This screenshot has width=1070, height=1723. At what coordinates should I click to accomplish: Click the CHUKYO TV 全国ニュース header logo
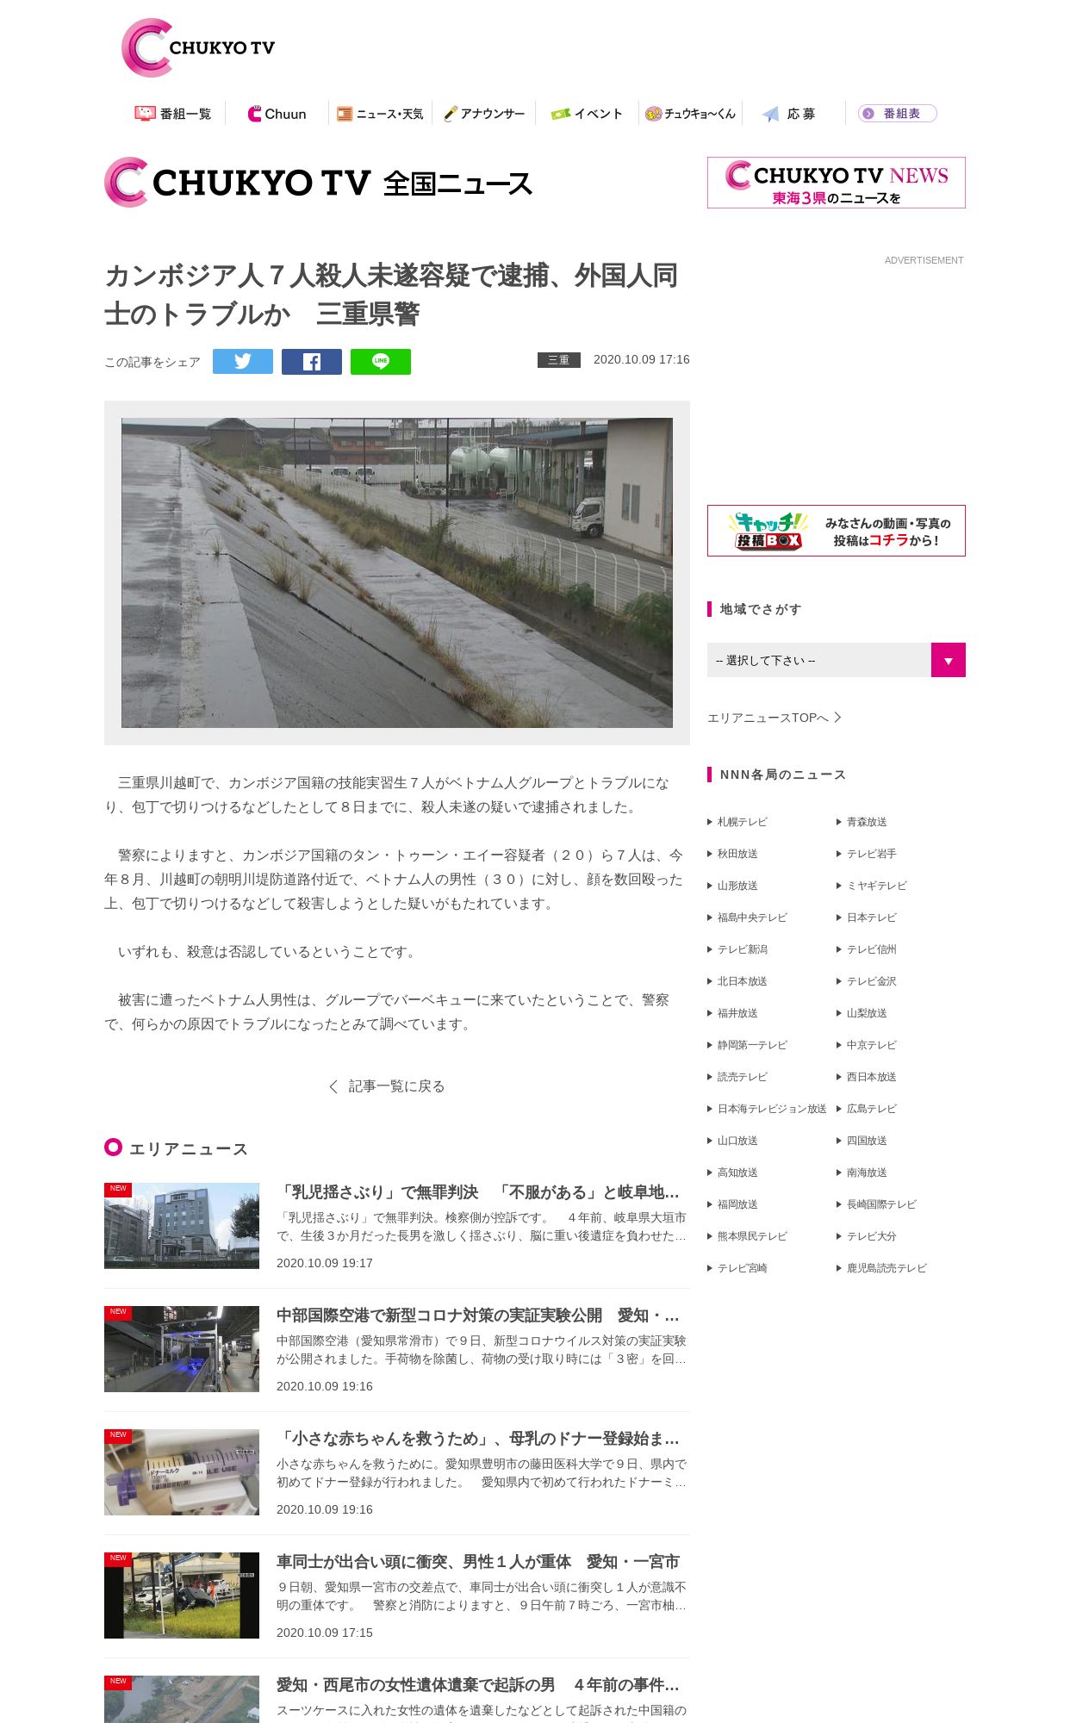[x=319, y=183]
